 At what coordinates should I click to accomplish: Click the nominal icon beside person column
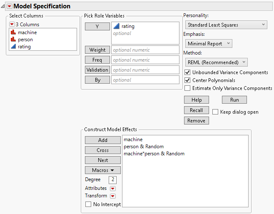pos(12,40)
